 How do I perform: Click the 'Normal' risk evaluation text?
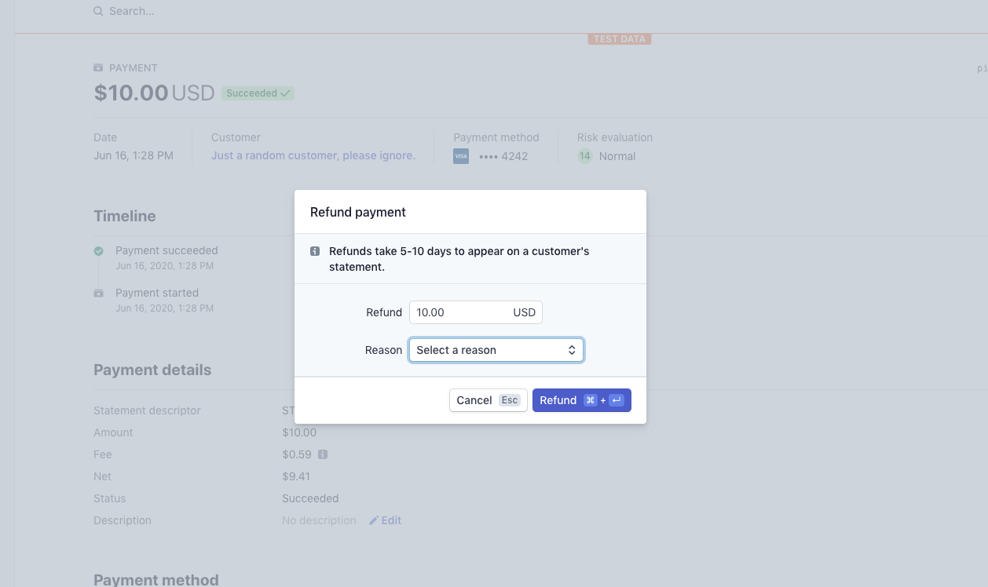pos(617,156)
